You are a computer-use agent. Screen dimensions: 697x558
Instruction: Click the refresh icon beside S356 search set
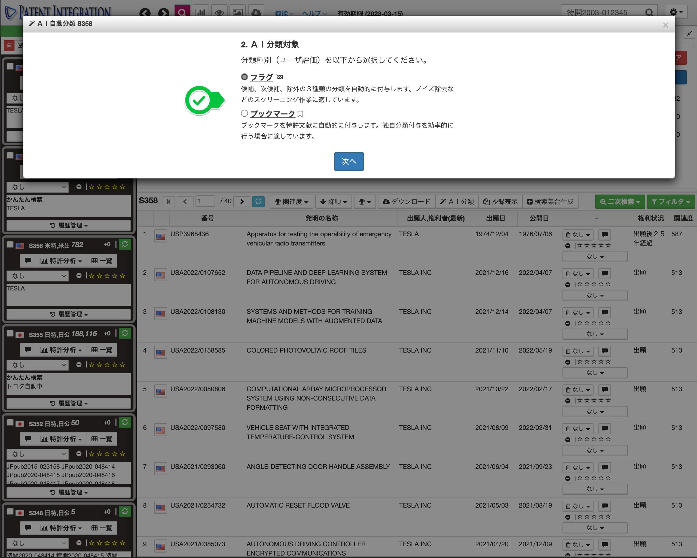(x=125, y=245)
